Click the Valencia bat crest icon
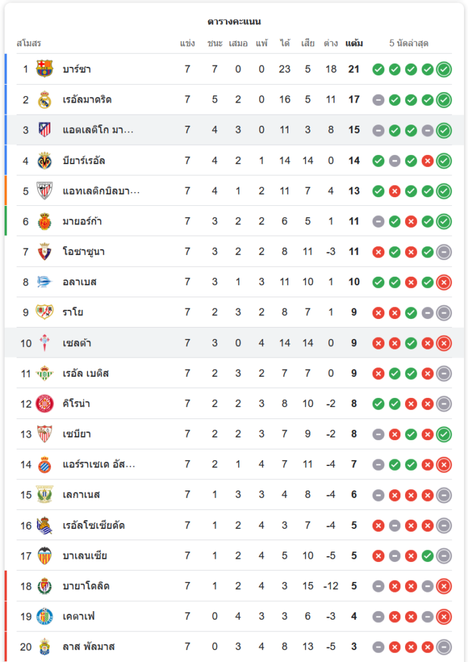The width and height of the screenshot is (468, 662). pos(44,555)
